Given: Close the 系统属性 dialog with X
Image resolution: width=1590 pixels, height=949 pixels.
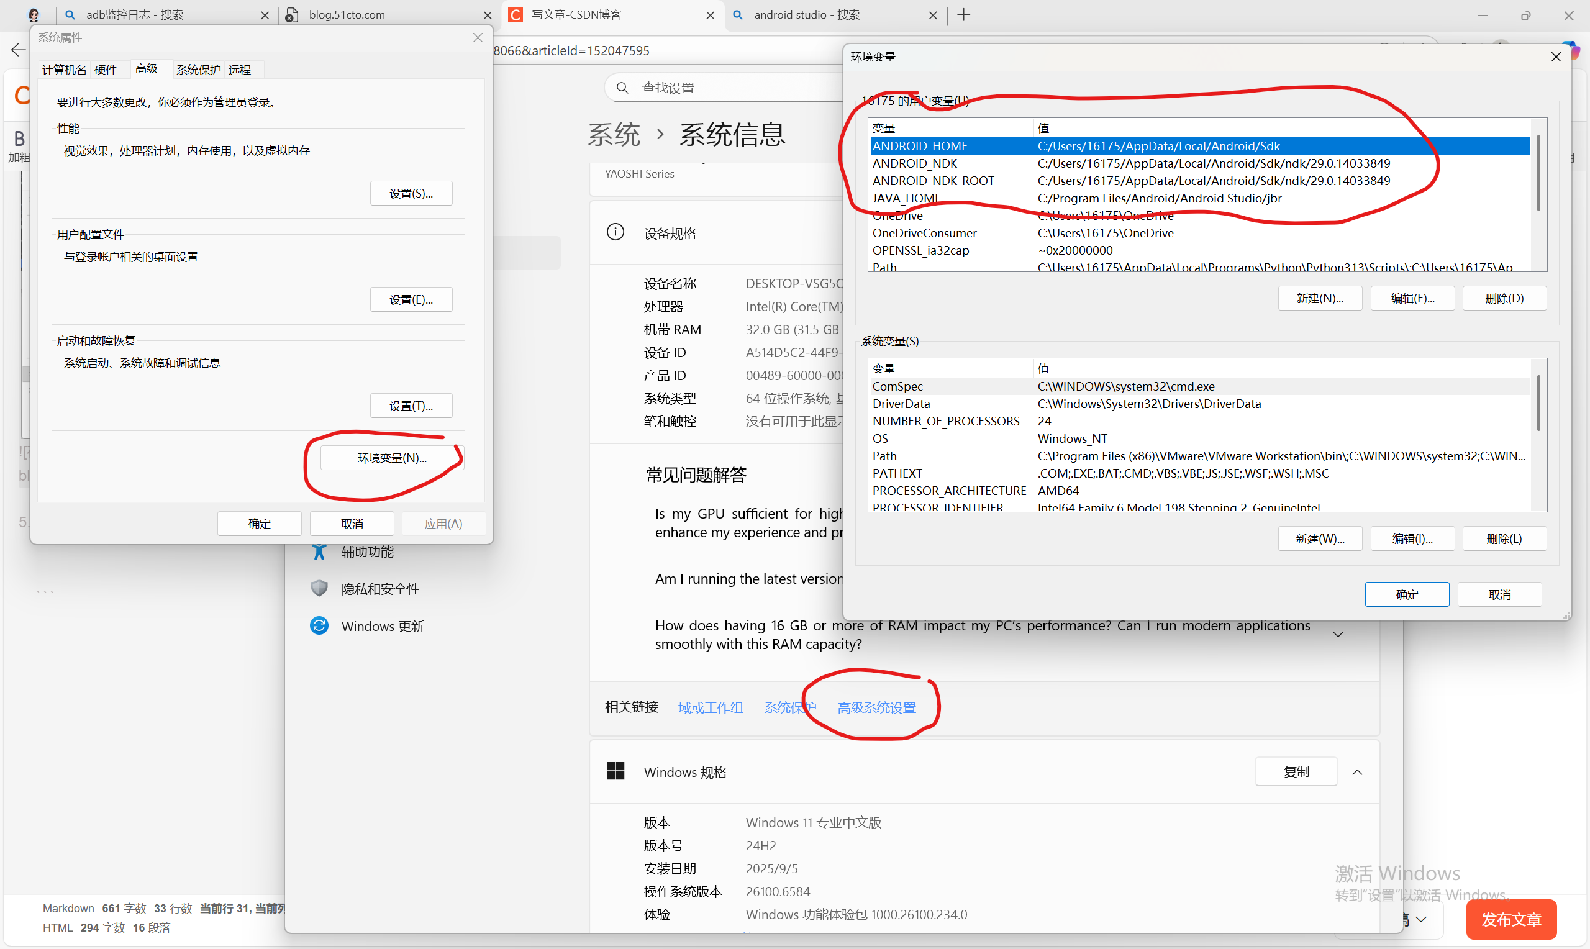Looking at the screenshot, I should point(478,38).
